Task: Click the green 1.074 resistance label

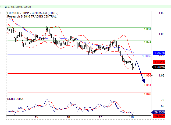Action: [147, 42]
